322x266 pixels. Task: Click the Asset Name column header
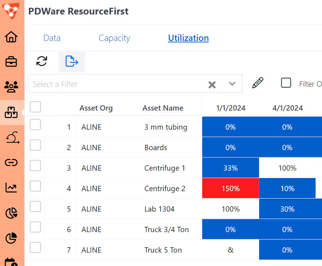163,108
